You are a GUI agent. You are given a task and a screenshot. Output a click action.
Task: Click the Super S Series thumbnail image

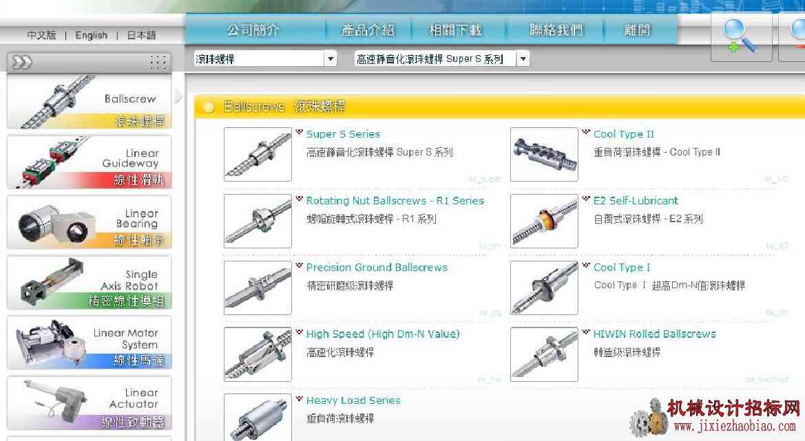point(258,154)
